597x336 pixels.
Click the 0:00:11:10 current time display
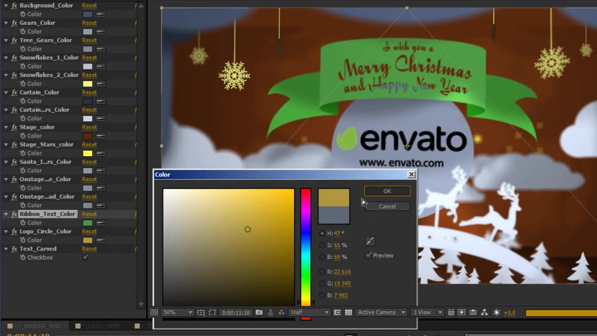pyautogui.click(x=236, y=312)
